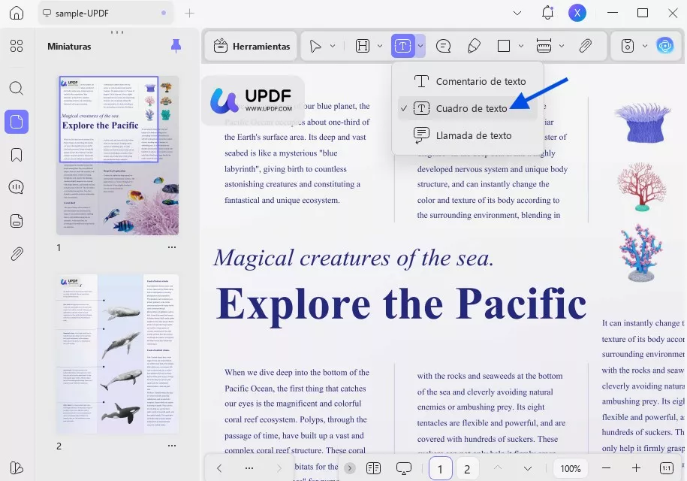Select the measurement ruler tool
Screen dimensions: 687x481
point(544,46)
